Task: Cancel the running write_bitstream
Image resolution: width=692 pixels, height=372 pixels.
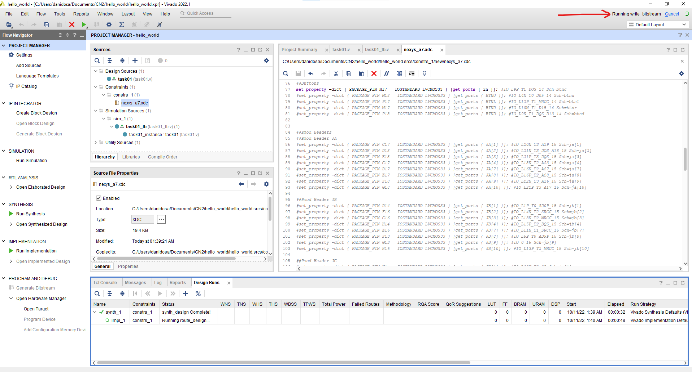Action: tap(672, 14)
